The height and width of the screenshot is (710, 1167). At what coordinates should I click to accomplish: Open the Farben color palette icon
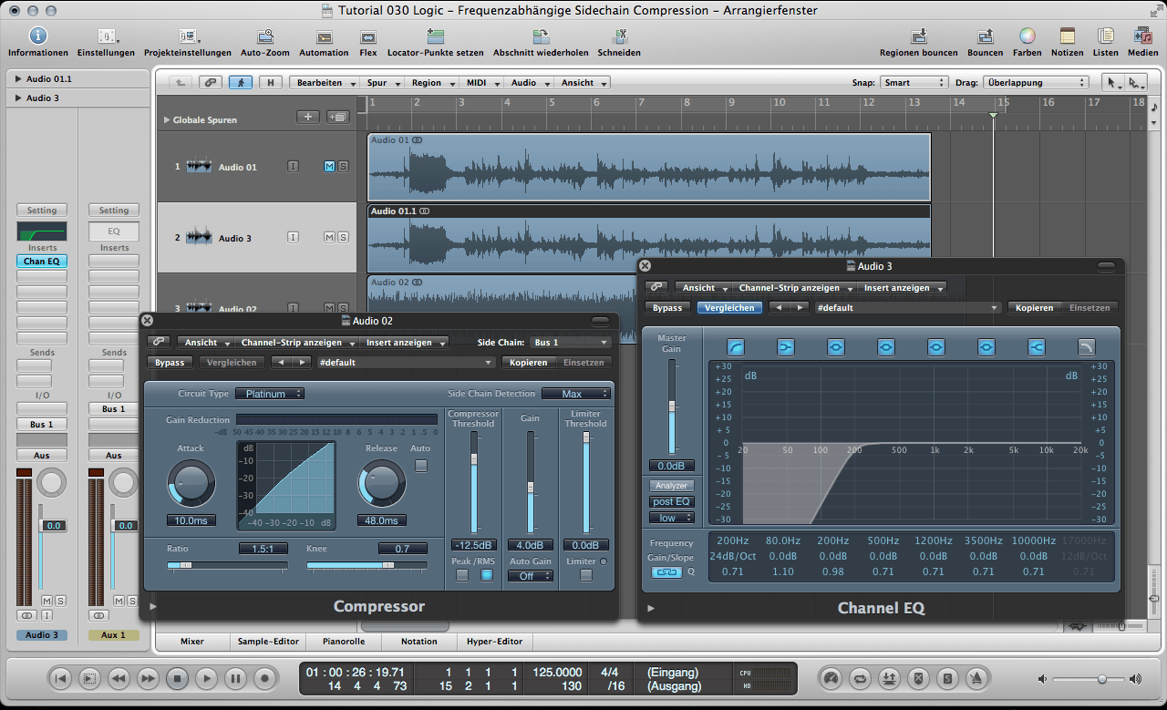(x=1027, y=36)
